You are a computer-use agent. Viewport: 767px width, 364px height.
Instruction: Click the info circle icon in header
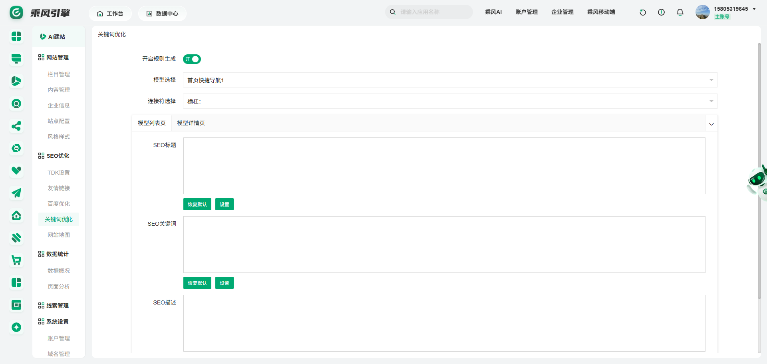661,12
